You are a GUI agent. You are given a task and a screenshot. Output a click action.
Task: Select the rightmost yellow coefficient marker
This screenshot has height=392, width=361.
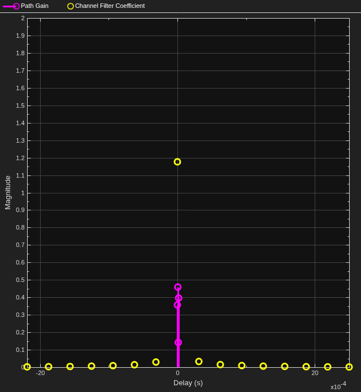pyautogui.click(x=349, y=367)
